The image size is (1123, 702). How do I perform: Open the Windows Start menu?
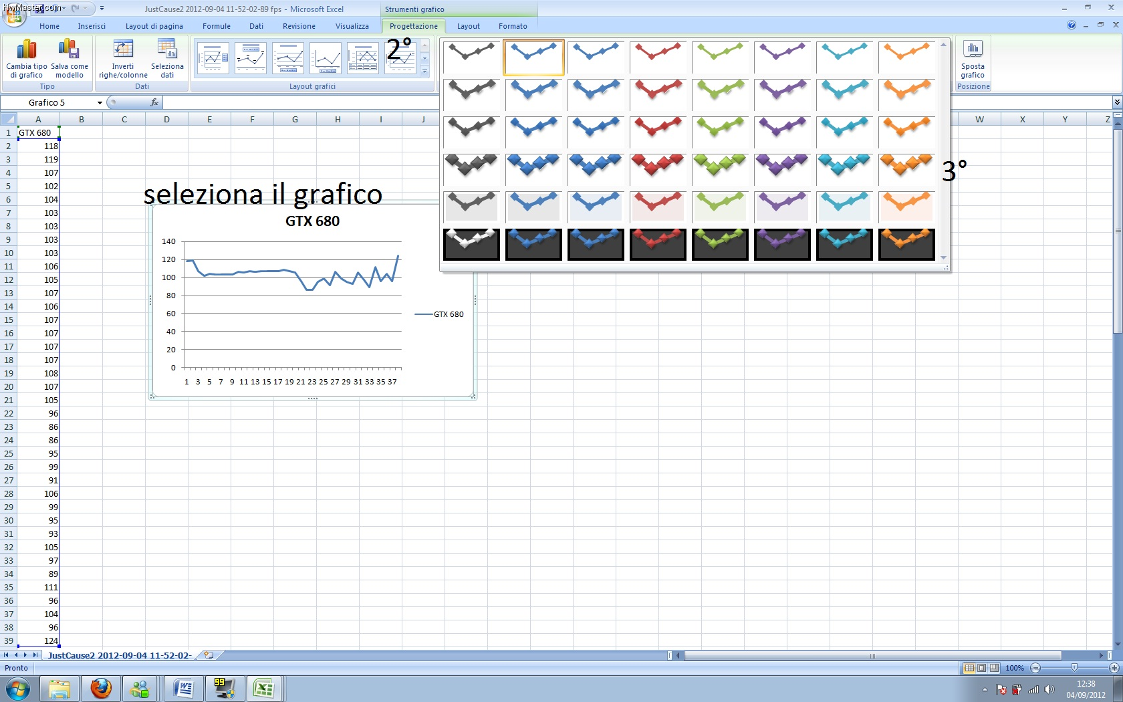coord(17,689)
